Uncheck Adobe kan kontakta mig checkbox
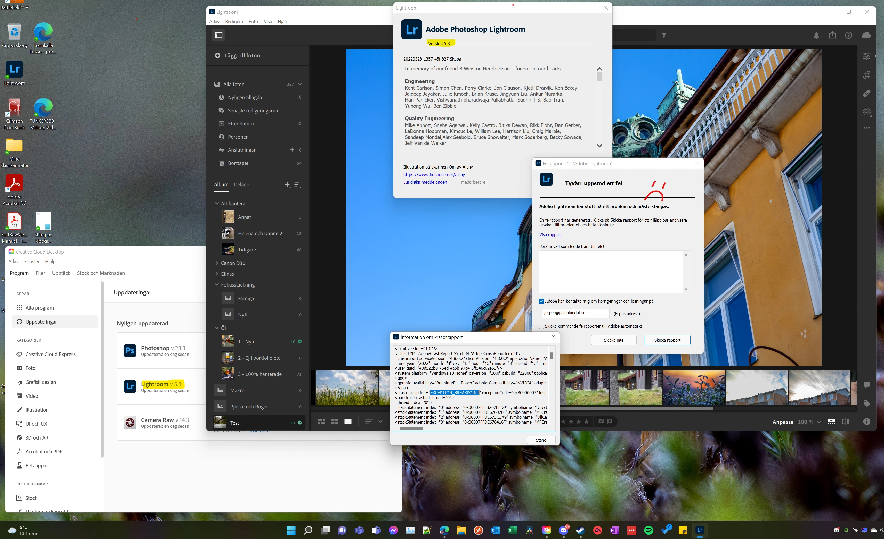Viewport: 884px width, 539px height. pos(541,301)
